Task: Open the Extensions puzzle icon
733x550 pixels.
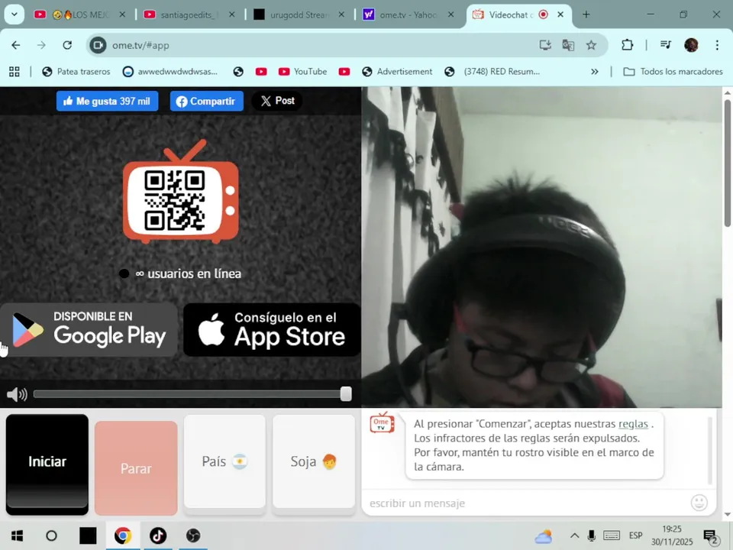Action: tap(627, 45)
